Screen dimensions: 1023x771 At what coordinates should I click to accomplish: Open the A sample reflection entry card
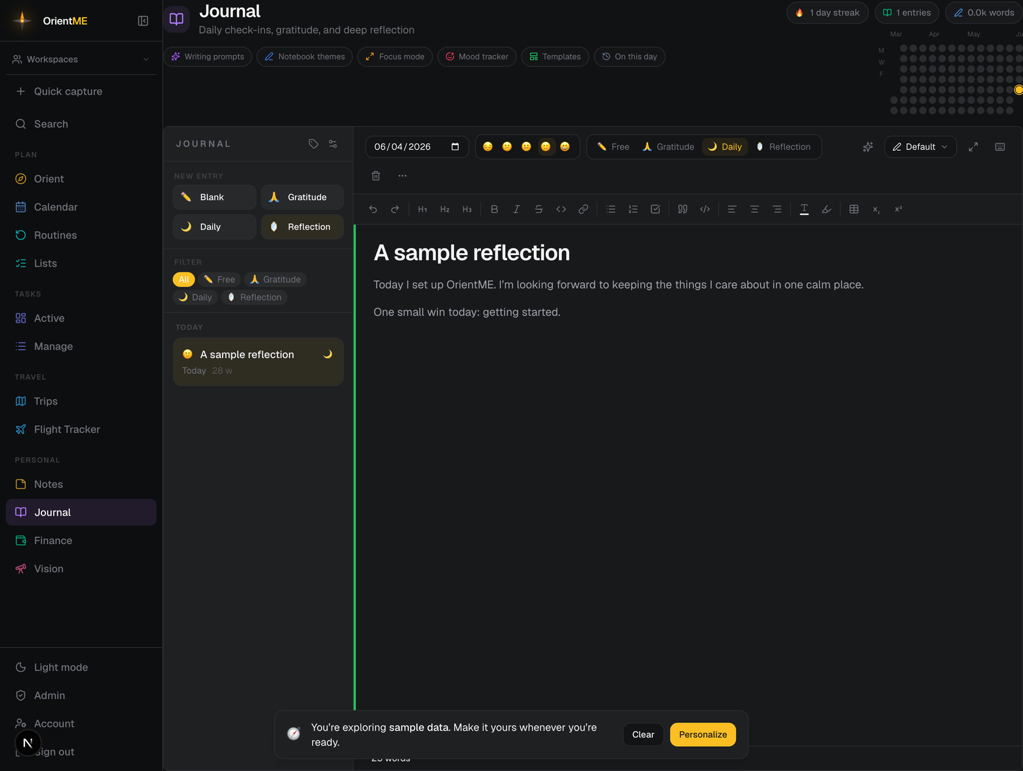pos(258,362)
